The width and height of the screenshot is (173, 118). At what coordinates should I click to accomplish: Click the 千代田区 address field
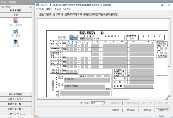tap(87, 80)
